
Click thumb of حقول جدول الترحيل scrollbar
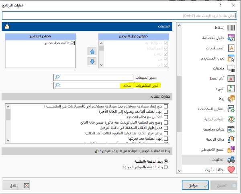point(101,48)
